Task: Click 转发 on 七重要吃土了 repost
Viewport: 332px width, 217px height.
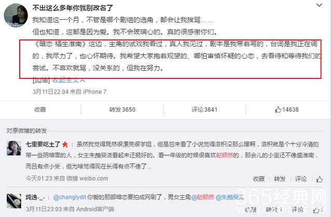Action: pyautogui.click(x=280, y=179)
